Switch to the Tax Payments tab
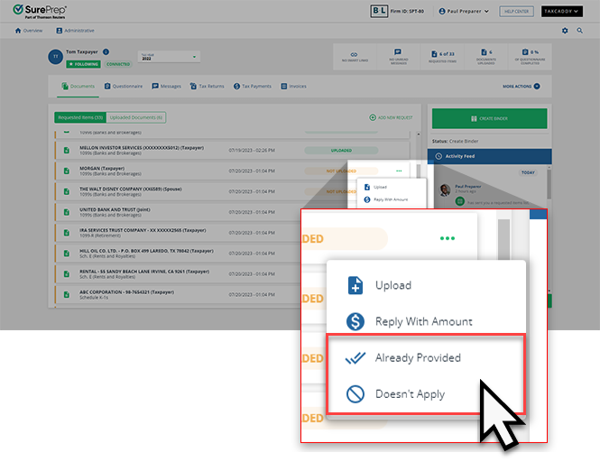This screenshot has height=462, width=600. (x=252, y=86)
